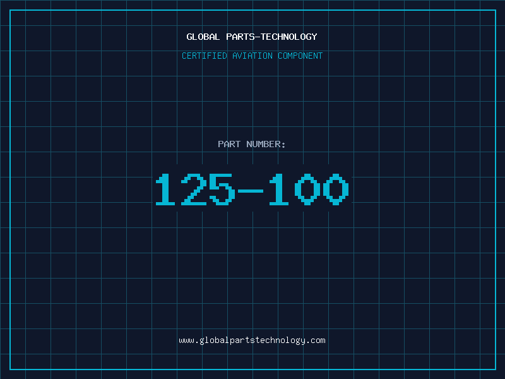
Task: Select the part number 125-100
Action: [252, 189]
